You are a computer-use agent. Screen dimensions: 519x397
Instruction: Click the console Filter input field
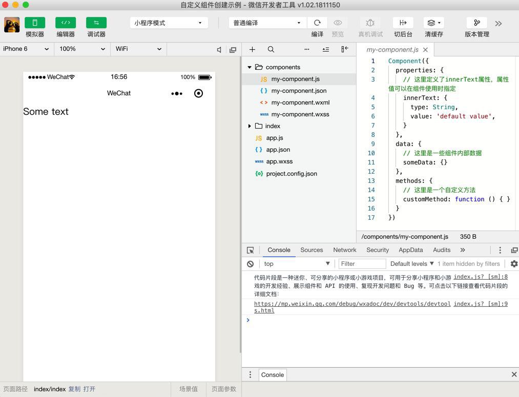coord(362,264)
